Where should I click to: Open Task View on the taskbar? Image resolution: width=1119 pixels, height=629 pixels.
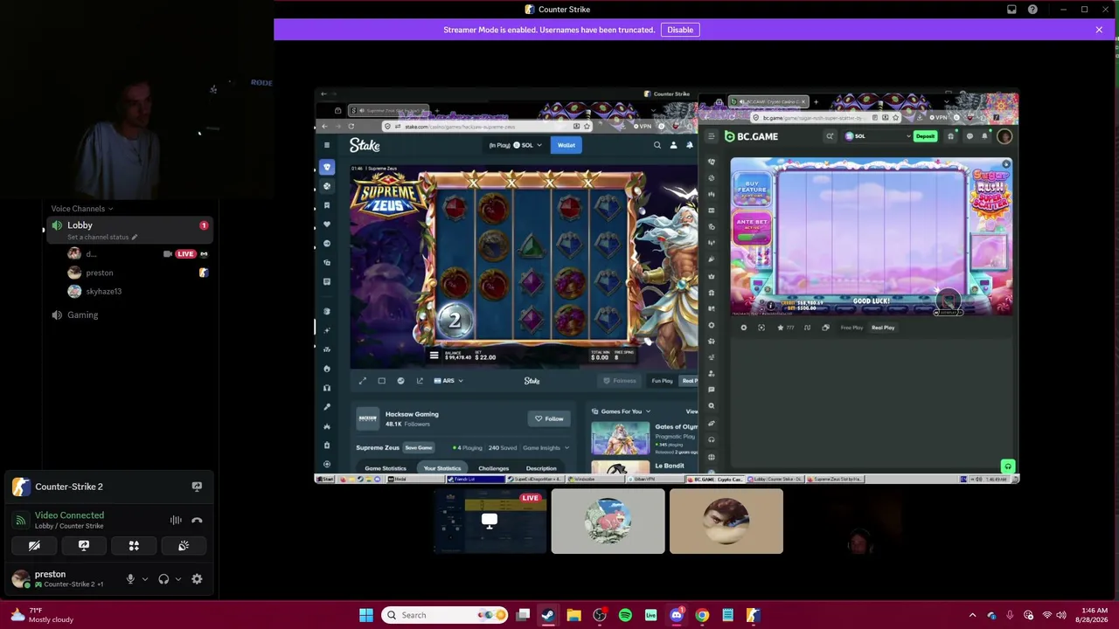click(x=523, y=615)
